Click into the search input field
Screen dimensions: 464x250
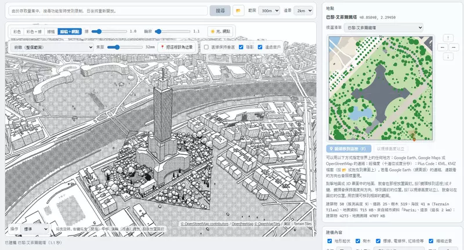(108, 10)
